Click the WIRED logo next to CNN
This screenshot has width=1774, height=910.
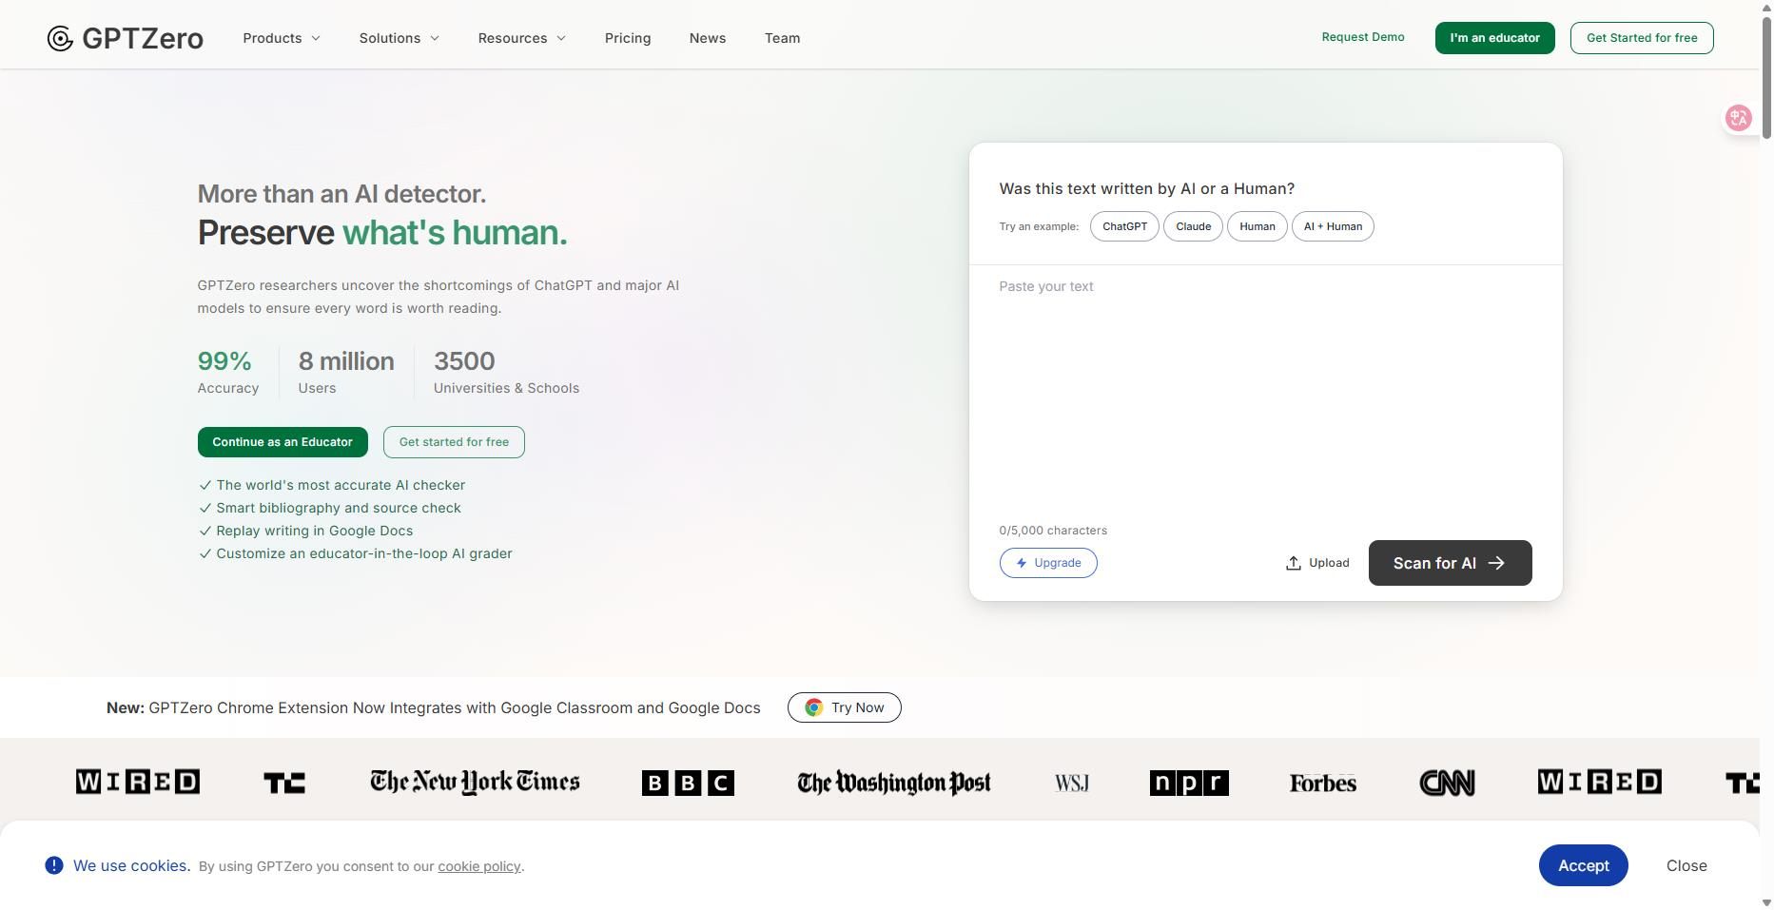pyautogui.click(x=1599, y=782)
